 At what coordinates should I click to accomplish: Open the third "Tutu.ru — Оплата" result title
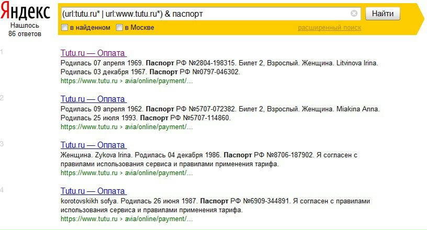pos(93,145)
